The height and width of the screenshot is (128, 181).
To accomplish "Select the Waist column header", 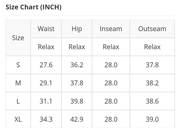I will point(46,29).
